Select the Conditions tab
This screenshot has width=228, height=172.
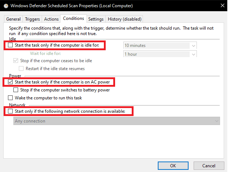73,18
